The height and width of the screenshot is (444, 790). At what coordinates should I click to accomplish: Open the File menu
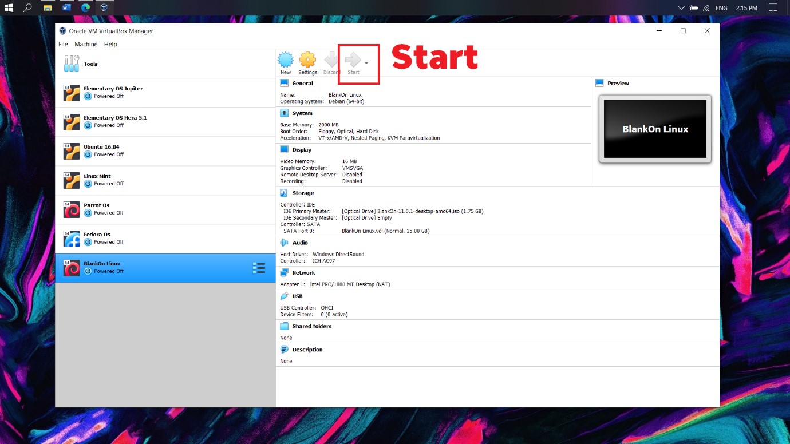click(x=63, y=44)
